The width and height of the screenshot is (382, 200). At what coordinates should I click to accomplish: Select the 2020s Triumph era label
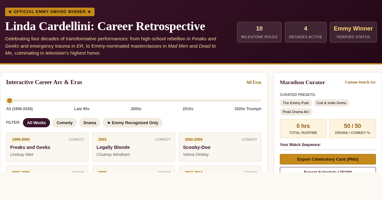pos(248,109)
